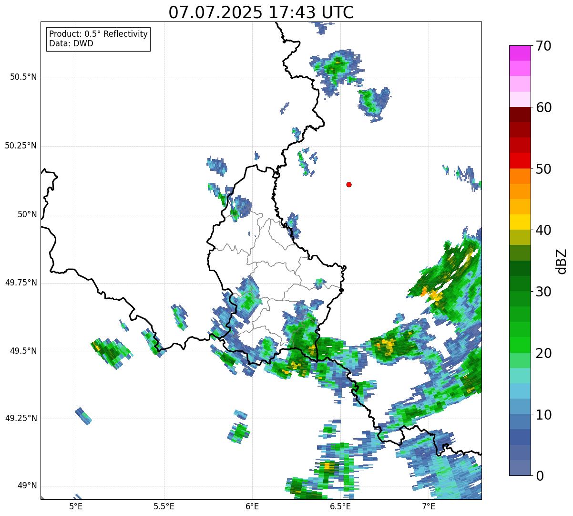Click the small blue echo near 49.25°N 5°E
Screen dimensions: 573x516
[x=83, y=416]
